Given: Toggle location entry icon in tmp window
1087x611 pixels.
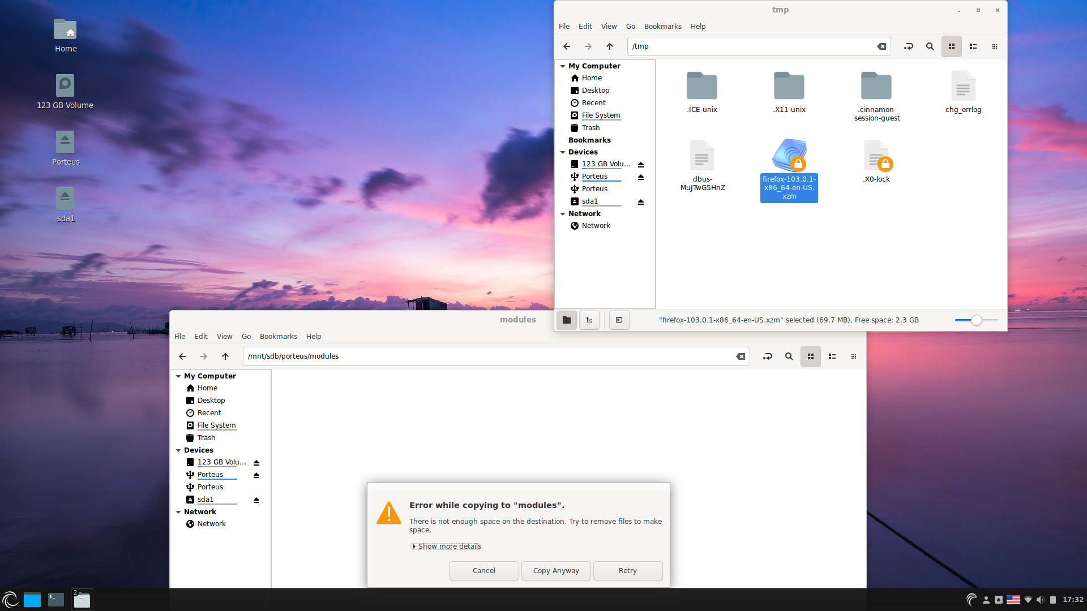Looking at the screenshot, I should click(x=909, y=46).
